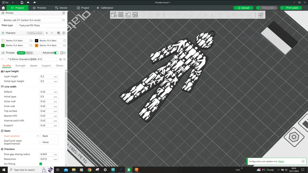
Task: Switch to the Preview tab
Action: pyautogui.click(x=39, y=8)
